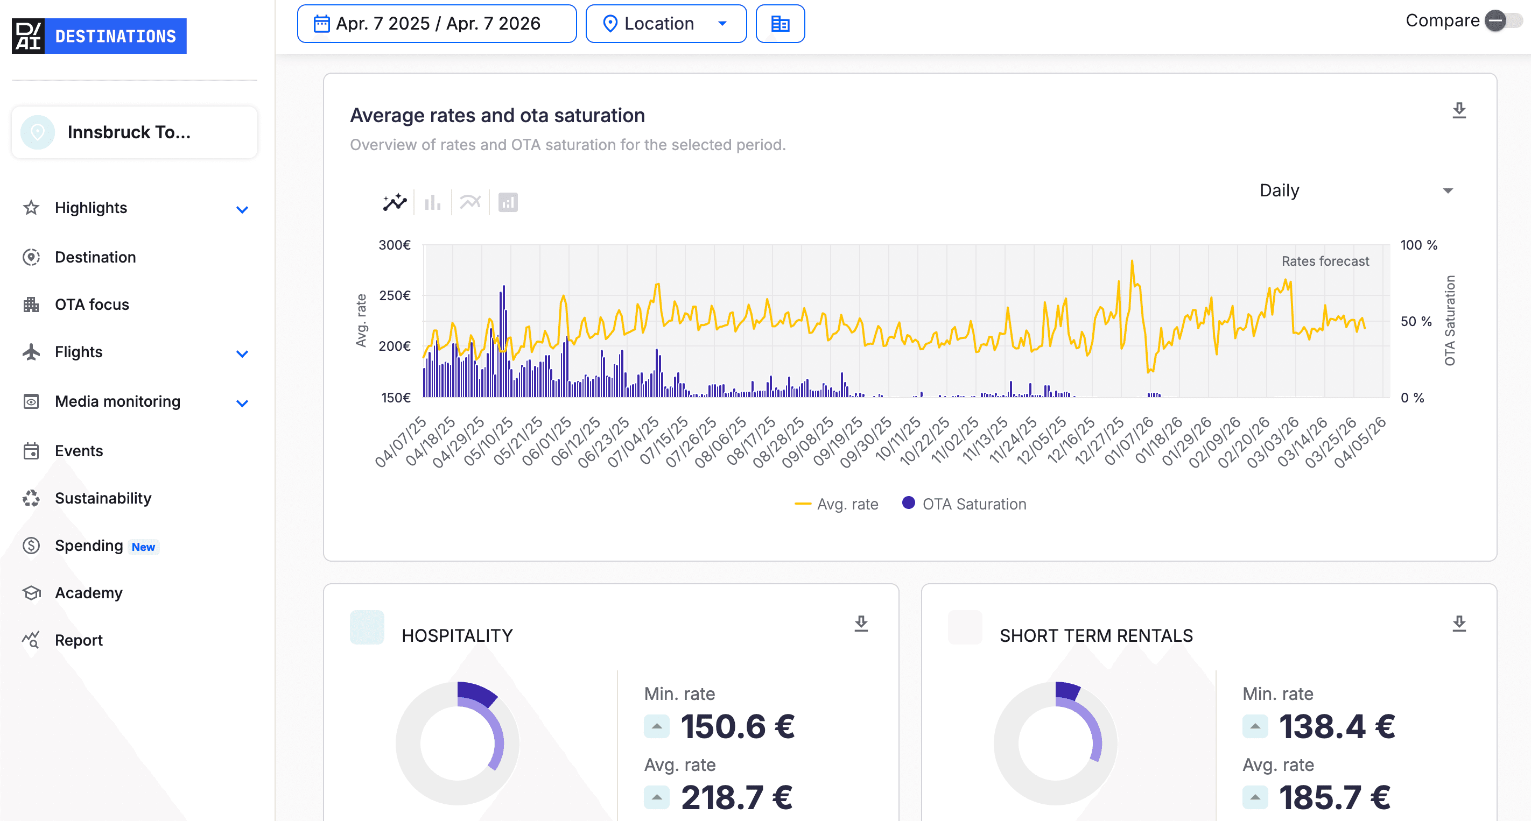Click the Short Term Rentals donut chart
The image size is (1531, 821).
1056,742
